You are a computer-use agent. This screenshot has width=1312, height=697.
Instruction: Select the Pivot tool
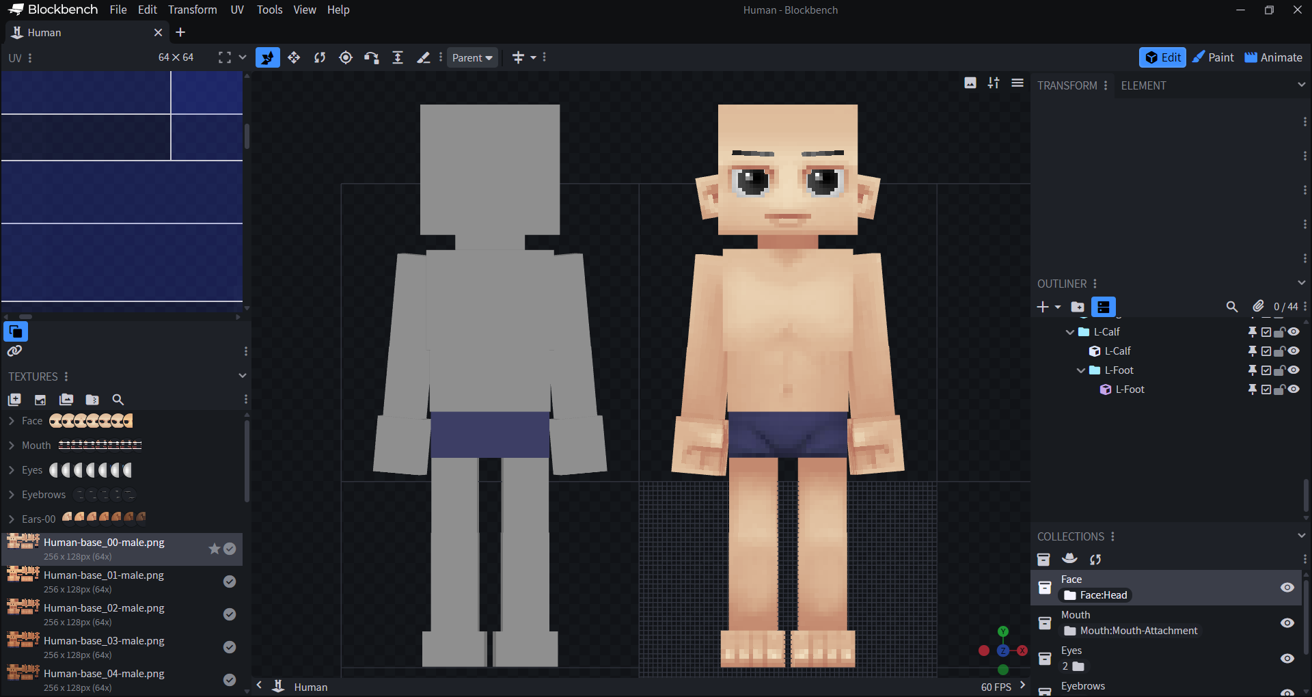click(x=346, y=57)
